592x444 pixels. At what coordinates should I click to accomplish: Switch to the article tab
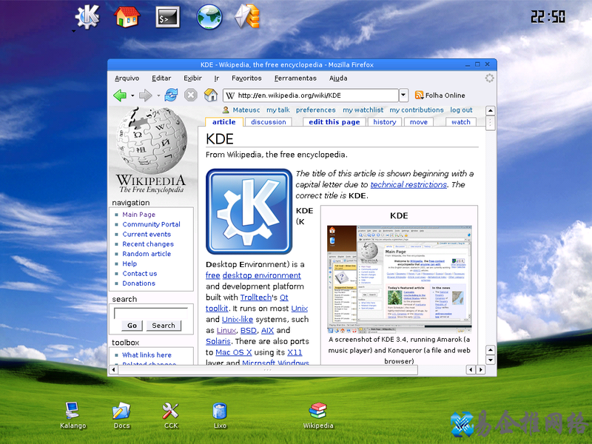tap(224, 121)
